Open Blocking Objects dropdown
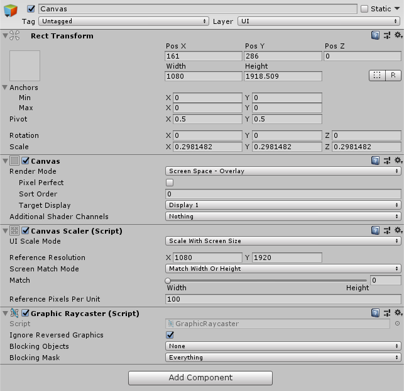This screenshot has width=404, height=391. pyautogui.click(x=283, y=346)
